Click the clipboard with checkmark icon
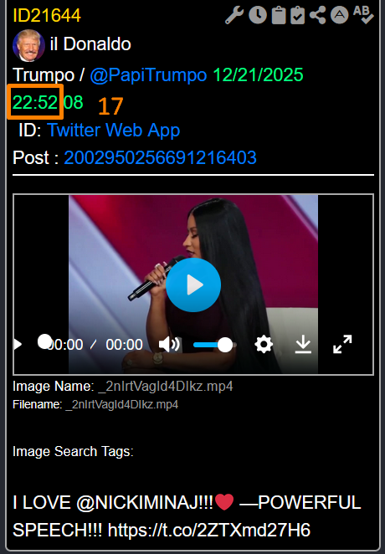This screenshot has height=554, width=385. 297,16
